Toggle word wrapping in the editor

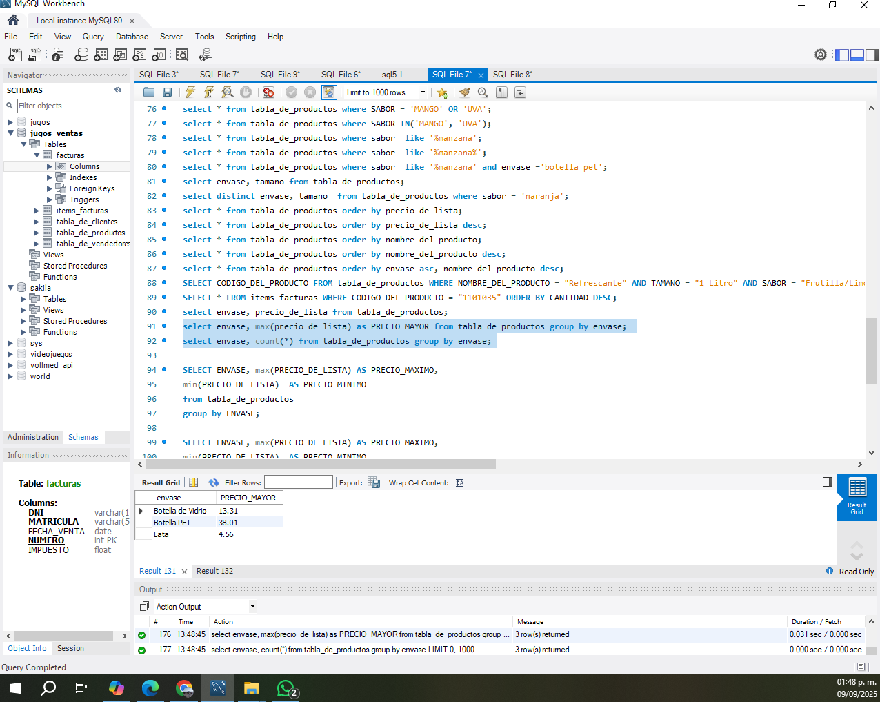coord(521,92)
